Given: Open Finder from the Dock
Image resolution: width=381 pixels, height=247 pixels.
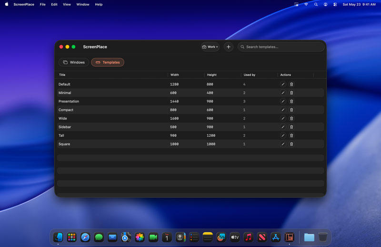Looking at the screenshot, I should tap(58, 237).
